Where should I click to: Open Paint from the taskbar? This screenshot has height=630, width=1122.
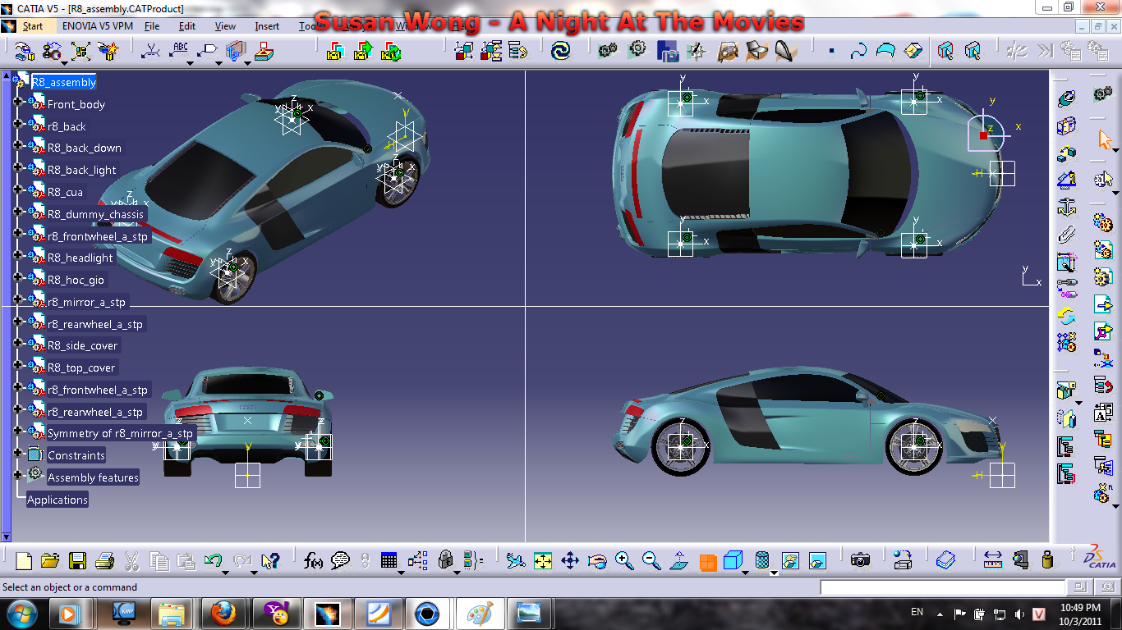coord(479,614)
